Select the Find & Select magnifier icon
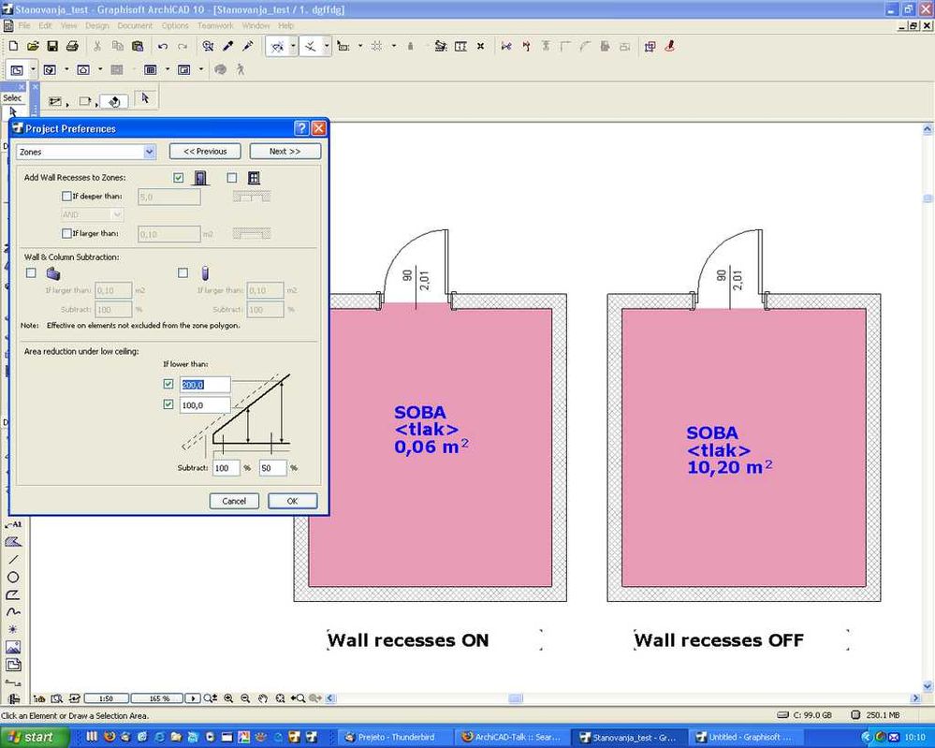This screenshot has height=748, width=935. click(x=208, y=46)
